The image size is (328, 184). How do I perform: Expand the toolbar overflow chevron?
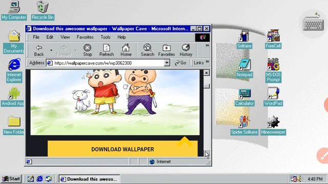[x=207, y=45]
